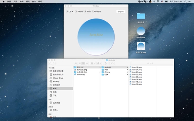The width and height of the screenshot is (194, 121).
Task: Click the Finder share icon
Action: pos(105,63)
